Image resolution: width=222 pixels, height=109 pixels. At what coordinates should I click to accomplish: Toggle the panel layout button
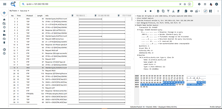click(211, 11)
